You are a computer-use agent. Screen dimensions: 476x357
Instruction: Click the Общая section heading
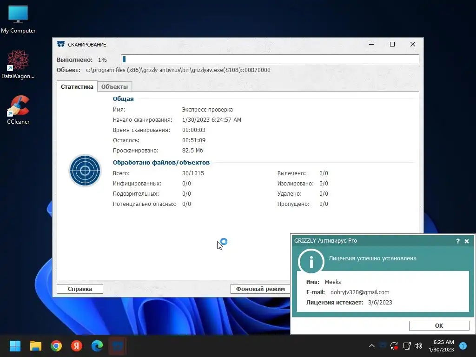pyautogui.click(x=123, y=99)
